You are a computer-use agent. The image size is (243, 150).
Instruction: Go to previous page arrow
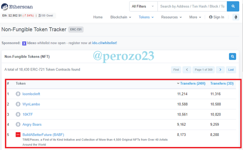click(x=187, y=70)
